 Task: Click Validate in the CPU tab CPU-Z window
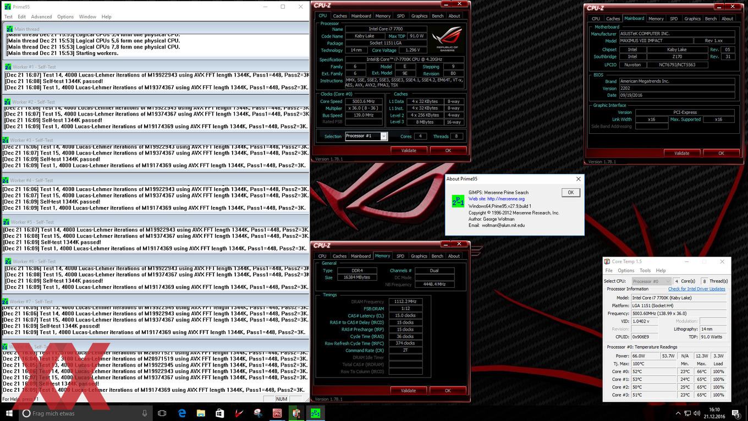[x=409, y=150]
